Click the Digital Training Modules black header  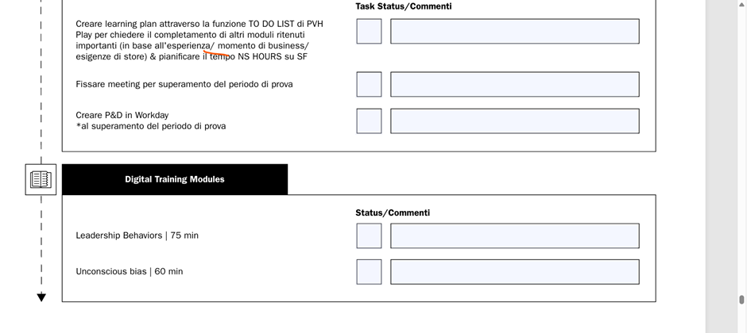coord(175,179)
